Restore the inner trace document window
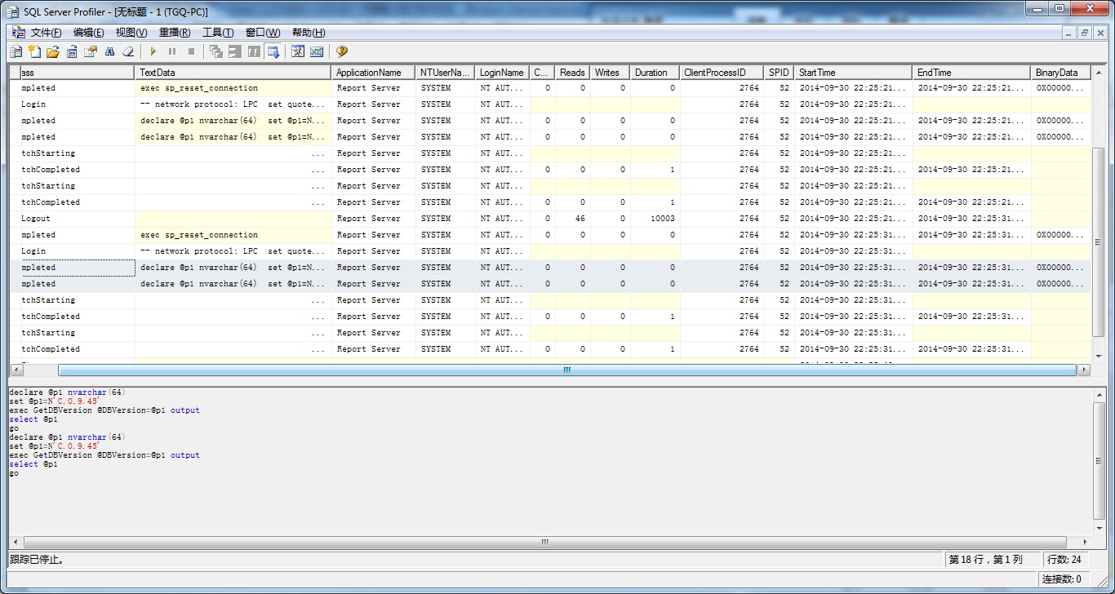Screen dimensions: 1115x594 [x=1085, y=33]
